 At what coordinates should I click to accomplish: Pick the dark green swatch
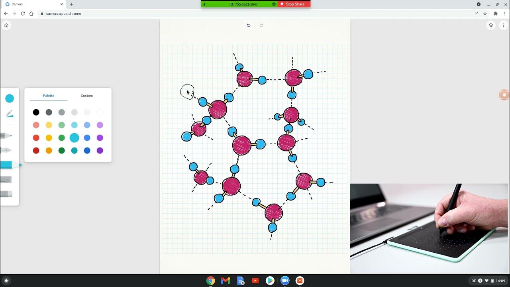[x=62, y=151]
